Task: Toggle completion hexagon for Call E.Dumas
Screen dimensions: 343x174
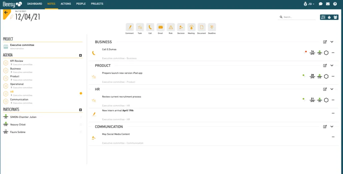Action: point(326,53)
